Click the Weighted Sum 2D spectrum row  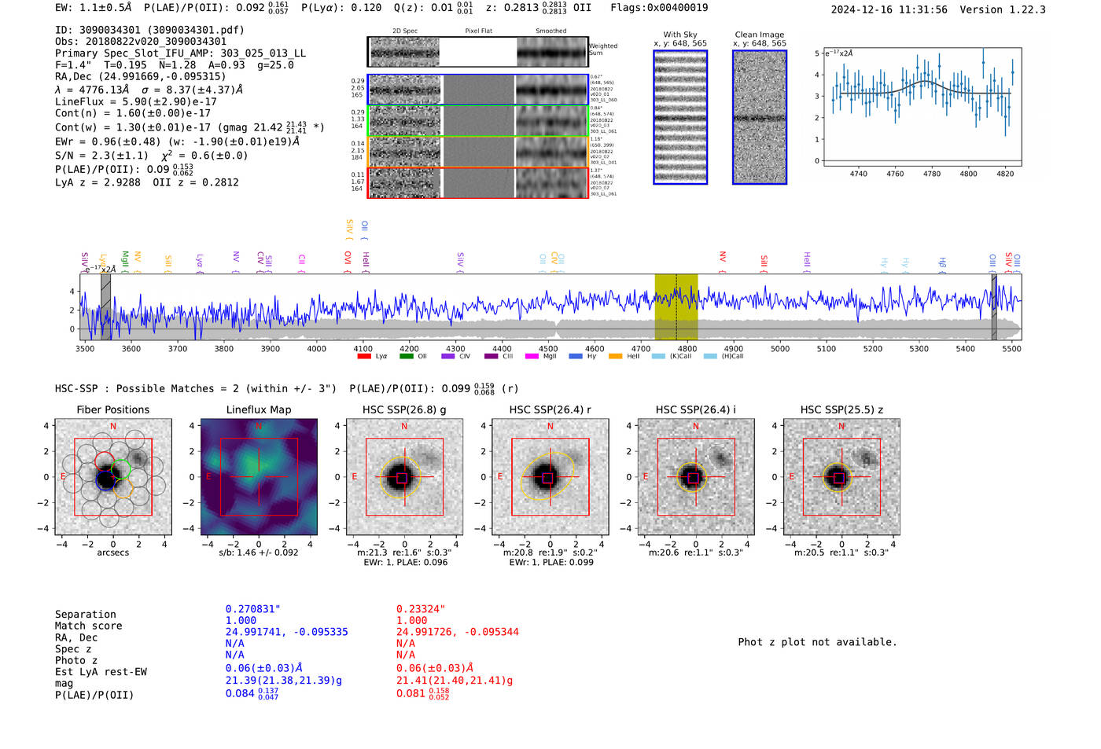[478, 52]
